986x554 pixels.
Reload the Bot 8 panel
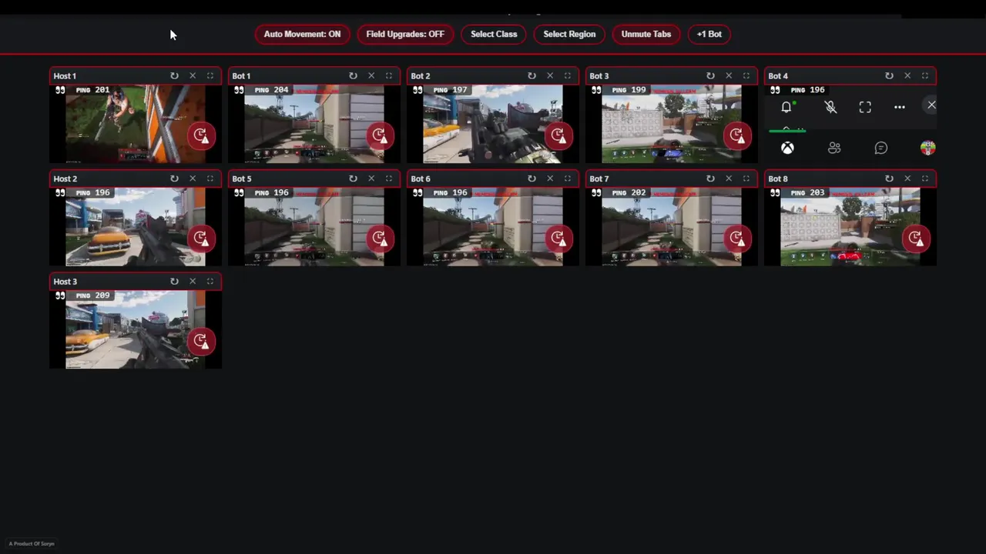click(889, 179)
